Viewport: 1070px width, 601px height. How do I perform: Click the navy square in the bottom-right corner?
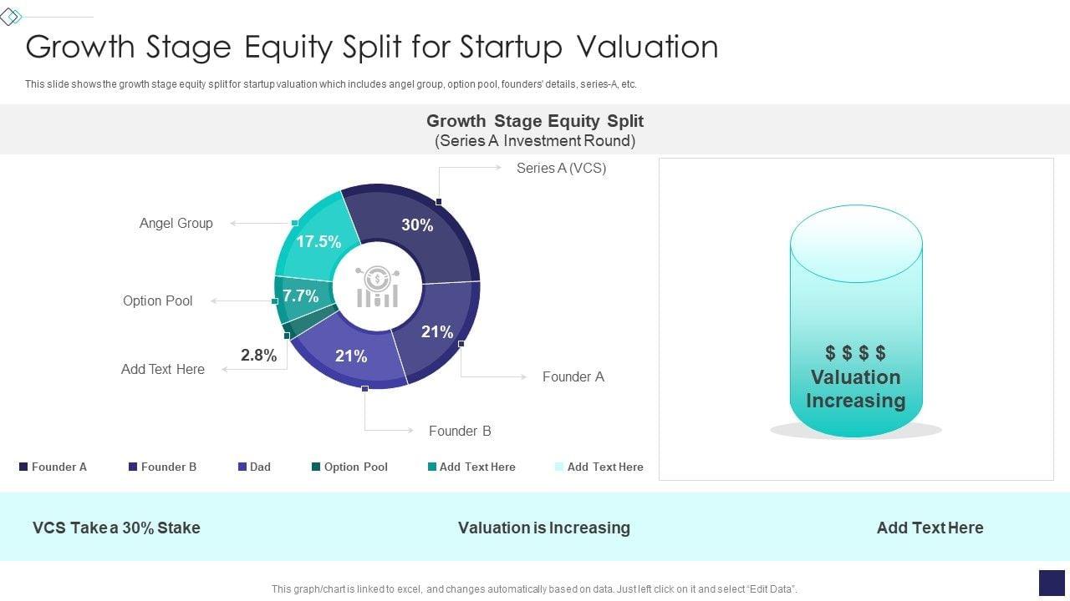[x=1051, y=583]
